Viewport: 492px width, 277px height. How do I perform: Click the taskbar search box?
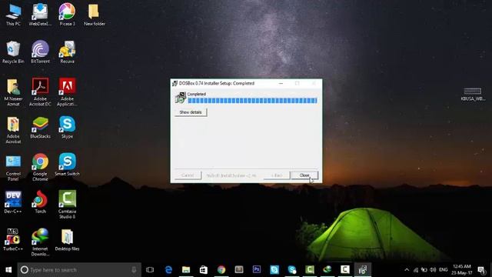[x=79, y=270]
